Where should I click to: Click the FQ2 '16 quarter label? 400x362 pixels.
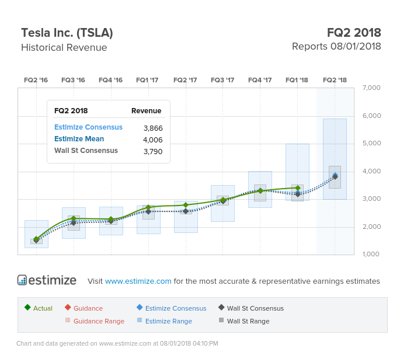click(36, 80)
